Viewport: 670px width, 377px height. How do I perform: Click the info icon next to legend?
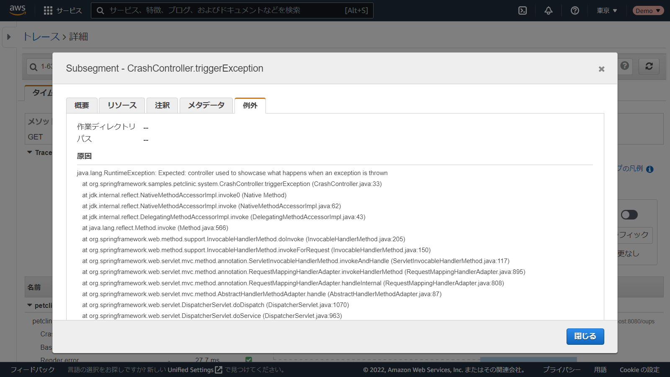650,169
